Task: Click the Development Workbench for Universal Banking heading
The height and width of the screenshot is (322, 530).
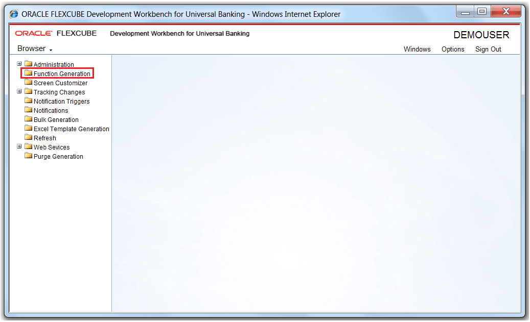Action: click(179, 33)
